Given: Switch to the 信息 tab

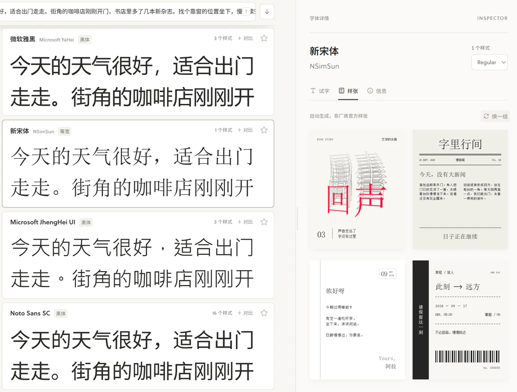Looking at the screenshot, I should coord(377,91).
